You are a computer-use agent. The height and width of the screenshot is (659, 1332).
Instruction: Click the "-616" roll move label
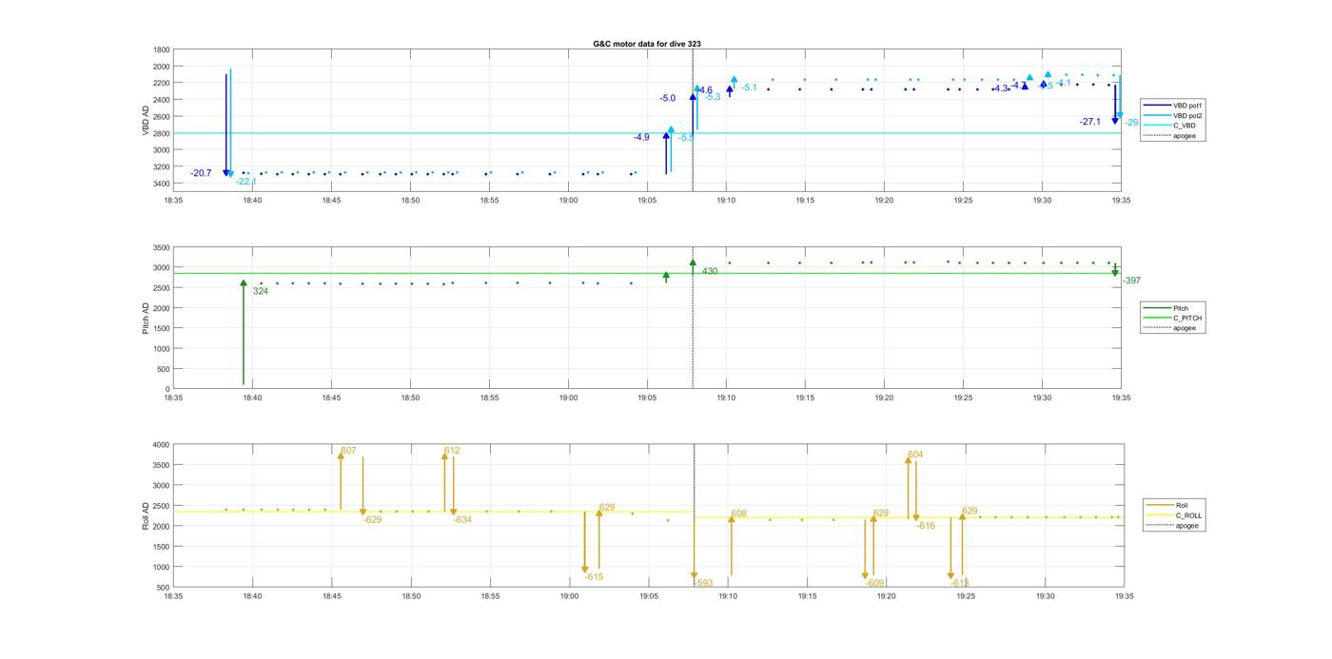tap(926, 526)
